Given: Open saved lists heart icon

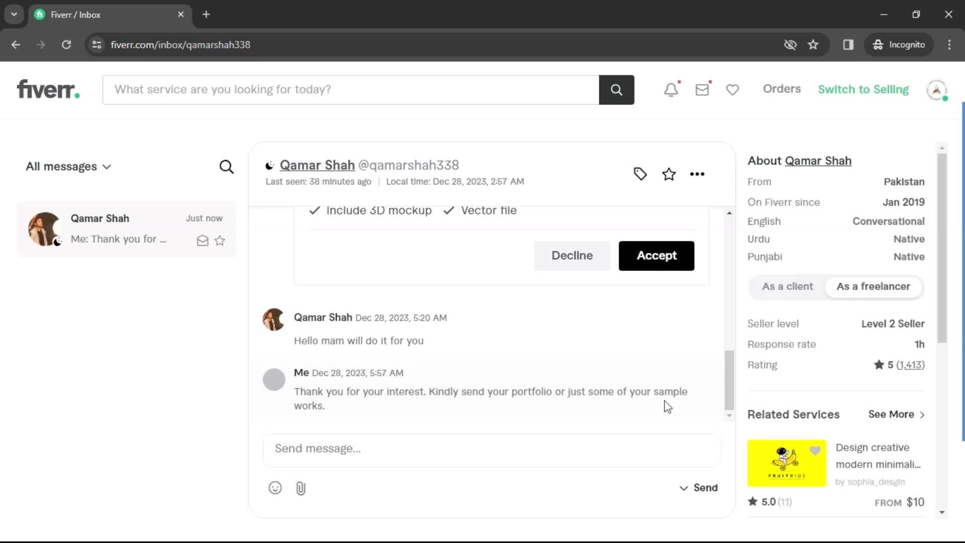Looking at the screenshot, I should (732, 89).
